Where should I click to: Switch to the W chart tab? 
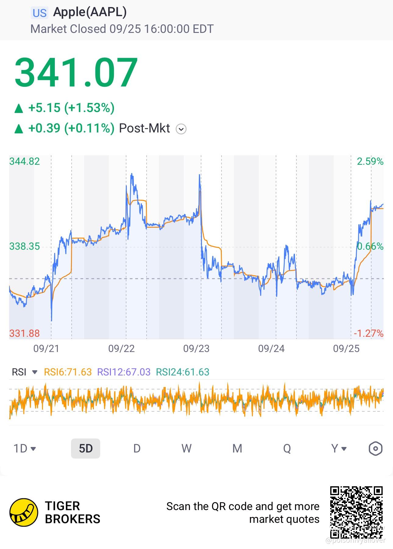pyautogui.click(x=186, y=449)
